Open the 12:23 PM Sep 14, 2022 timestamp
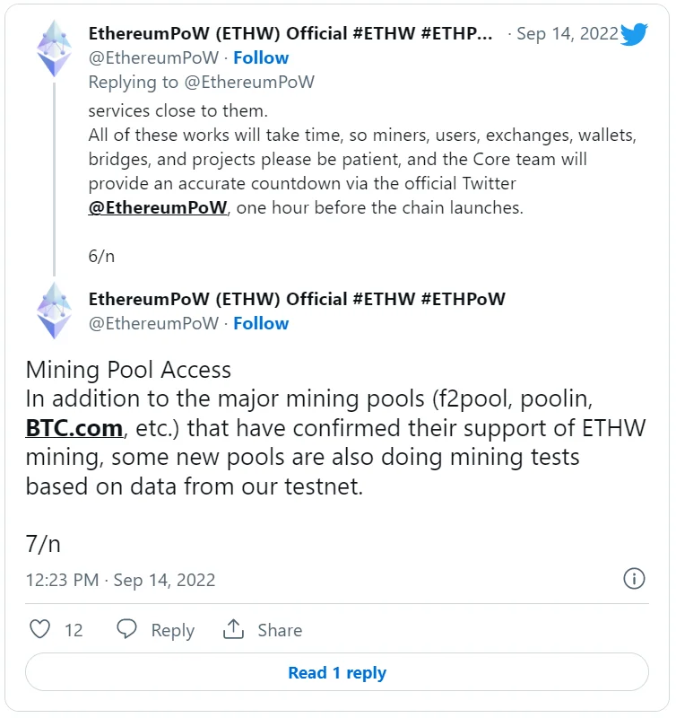Screen dimensions: 676x718 120,580
